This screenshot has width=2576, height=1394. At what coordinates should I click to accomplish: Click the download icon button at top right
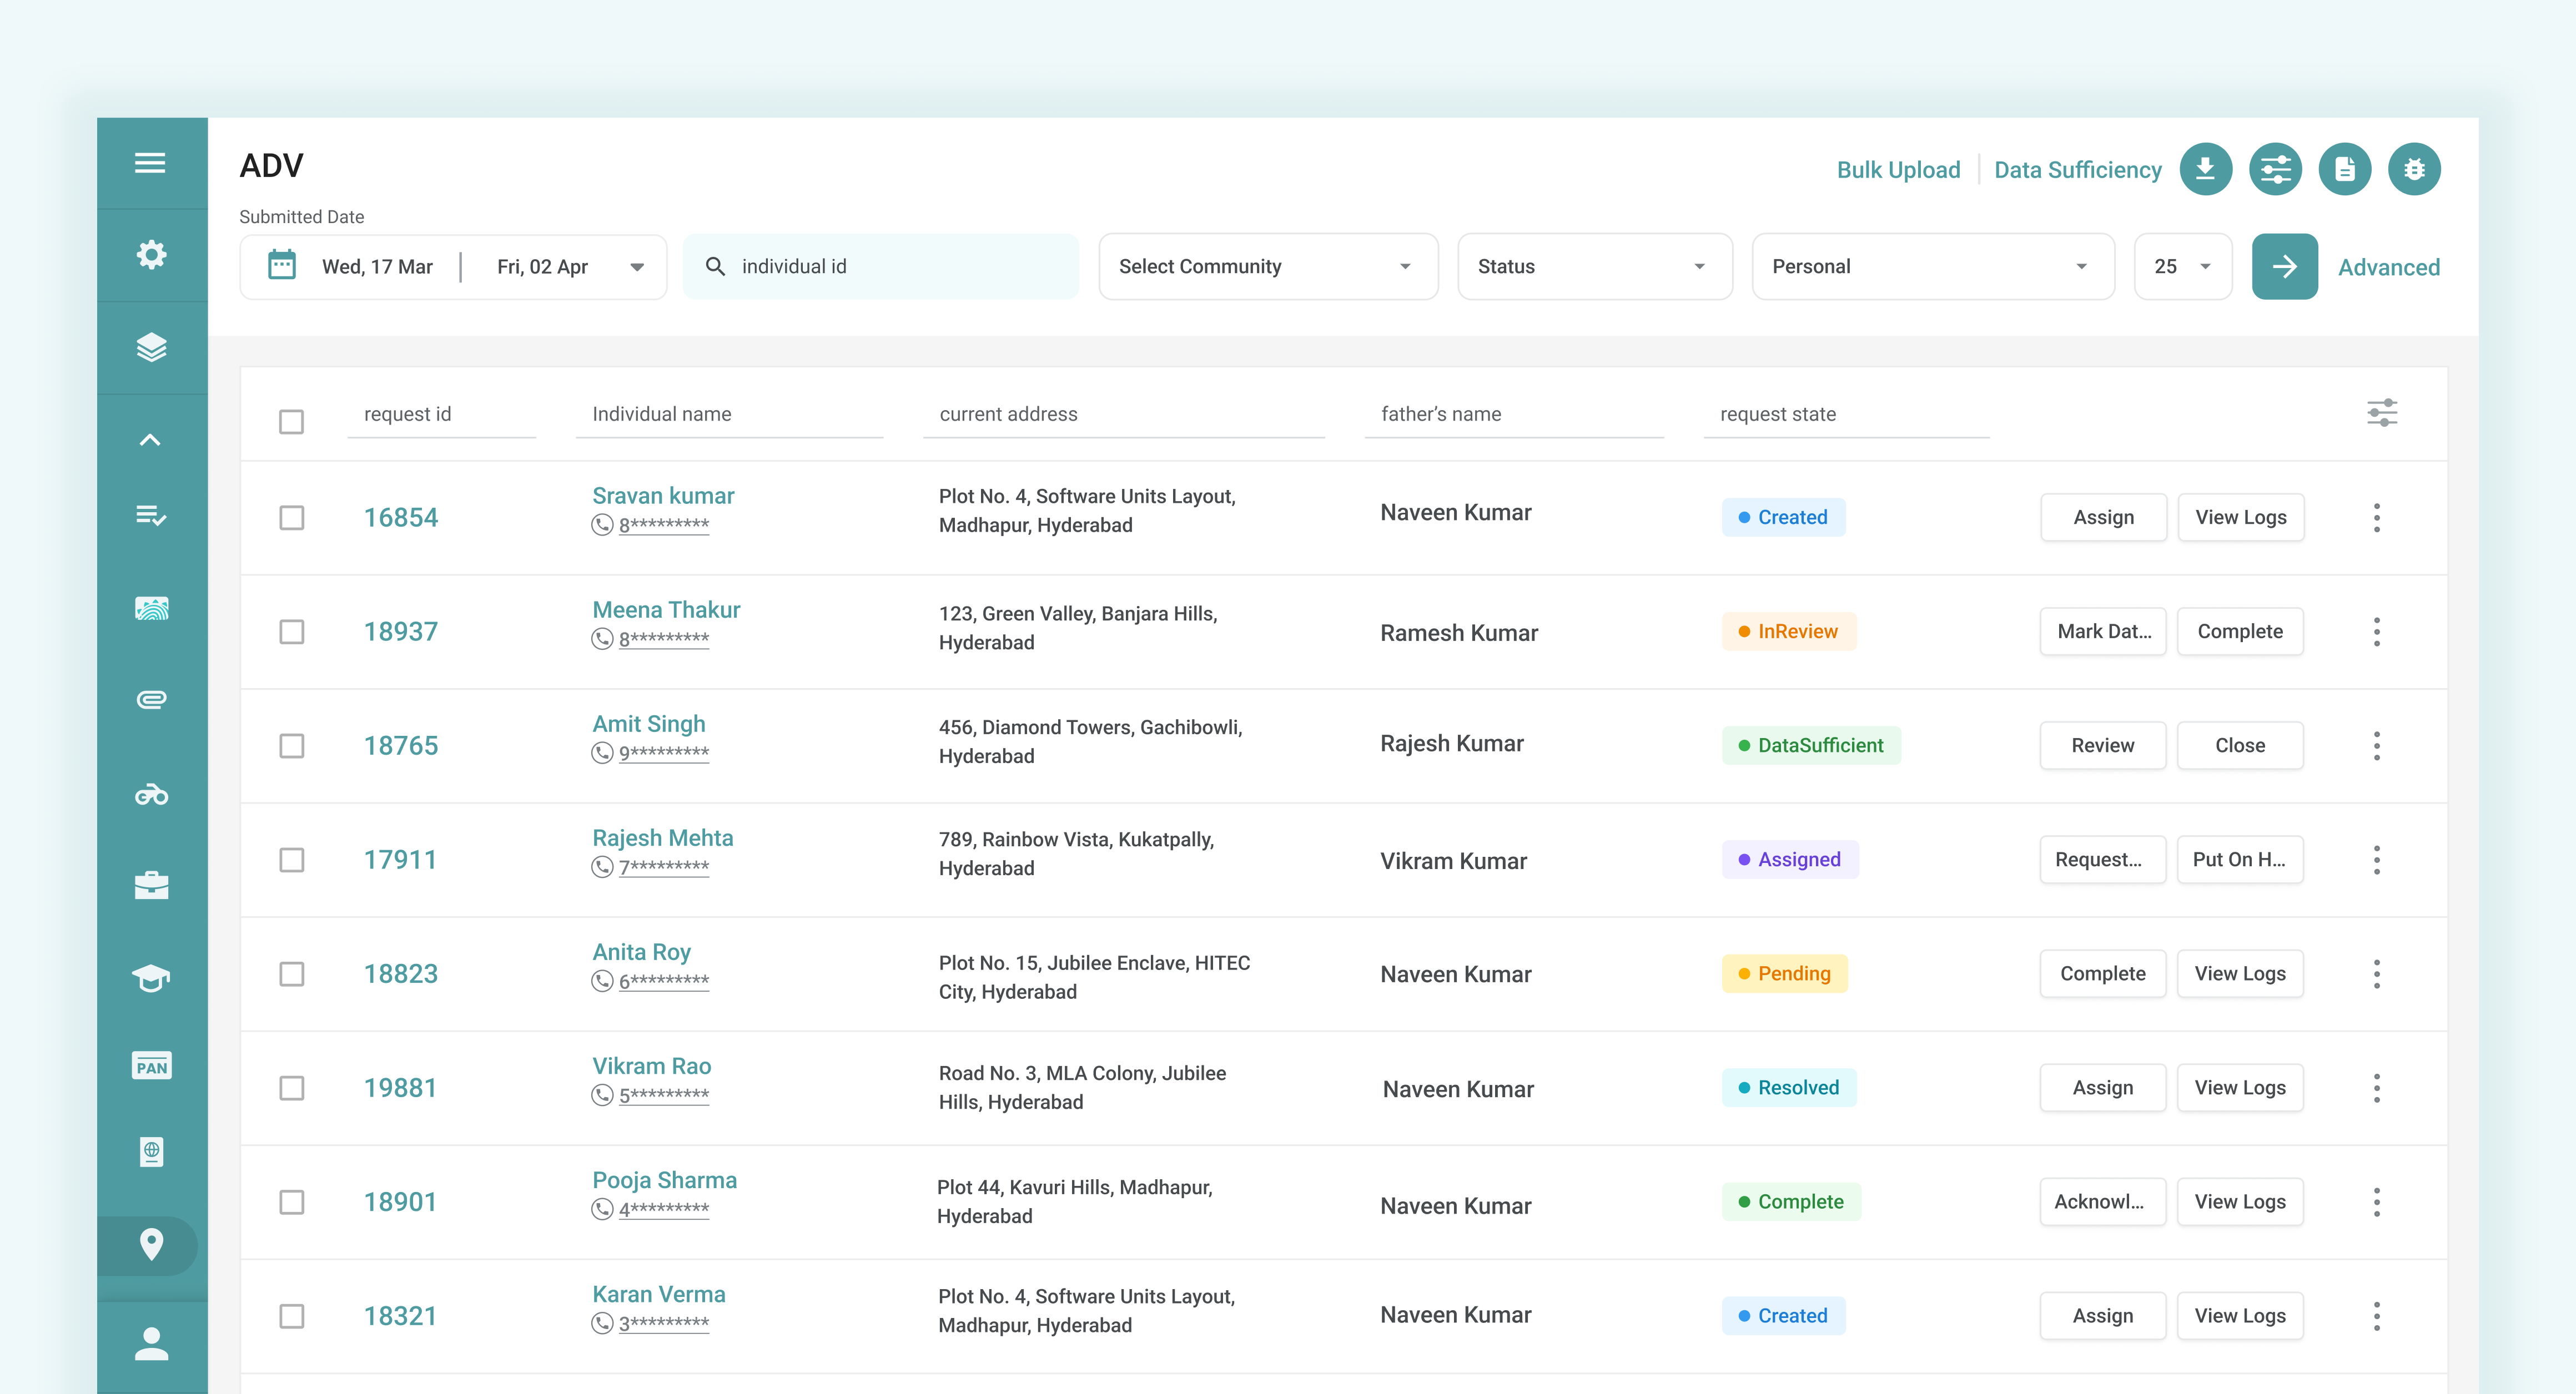(x=2205, y=169)
